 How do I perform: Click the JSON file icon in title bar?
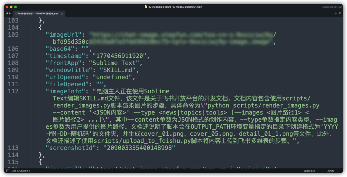146,7
